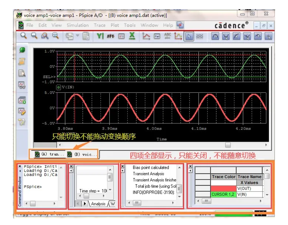
Task: Open the Plot menu
Action: [x=115, y=25]
